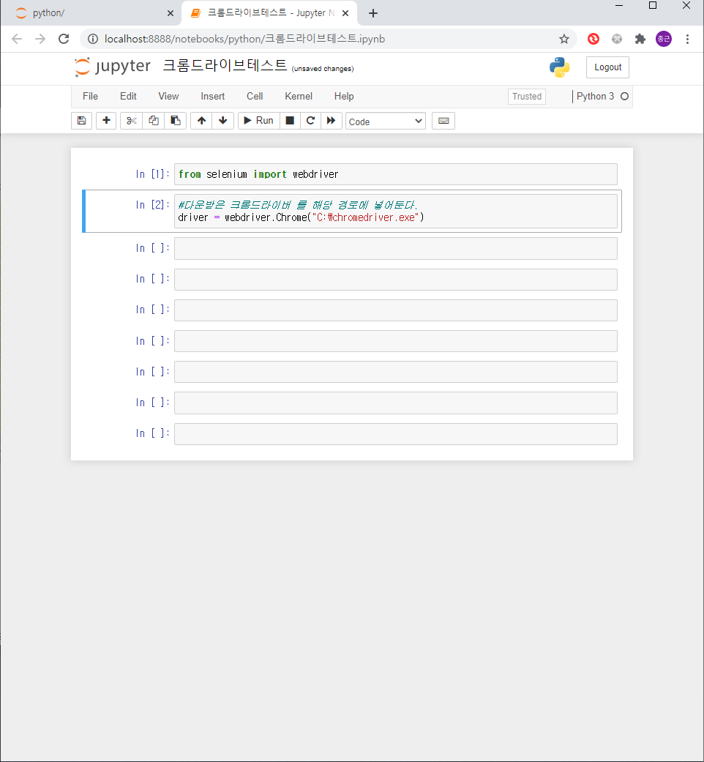Screen dimensions: 704x762
Task: Go forward in browser history
Action: (x=40, y=39)
